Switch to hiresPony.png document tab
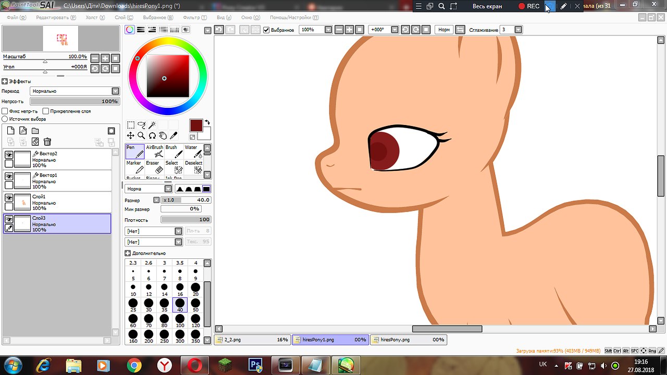Image resolution: width=667 pixels, height=375 pixels. click(409, 340)
